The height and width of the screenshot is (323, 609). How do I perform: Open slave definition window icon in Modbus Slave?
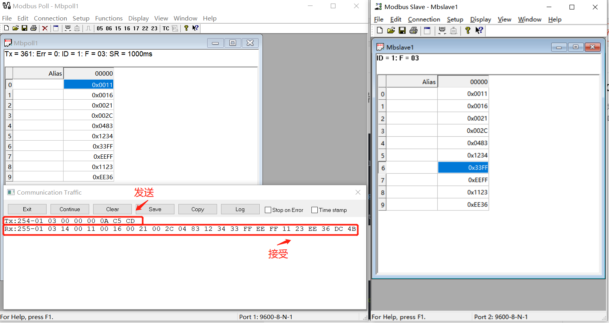click(x=427, y=30)
